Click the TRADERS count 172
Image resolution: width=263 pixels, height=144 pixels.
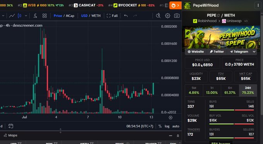[190, 134]
